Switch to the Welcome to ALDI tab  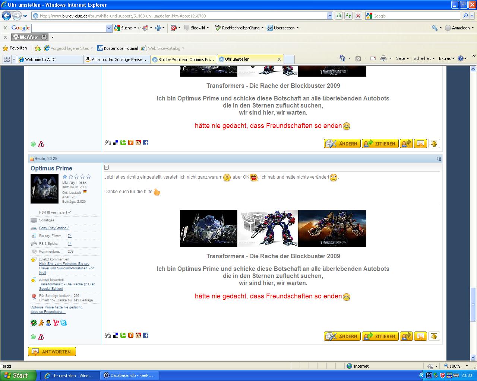coord(50,59)
